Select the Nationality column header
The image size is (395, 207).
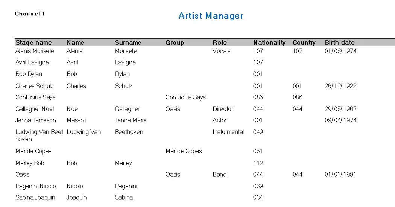(269, 43)
